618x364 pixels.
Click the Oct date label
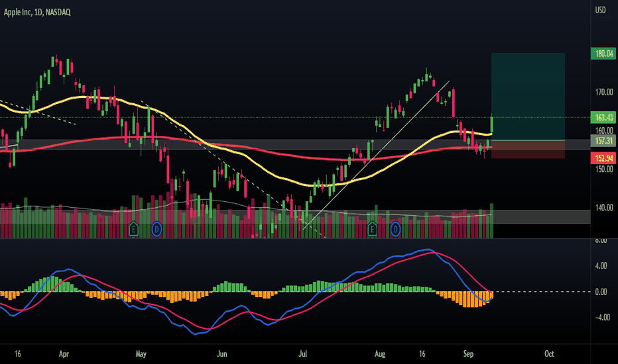coord(549,354)
